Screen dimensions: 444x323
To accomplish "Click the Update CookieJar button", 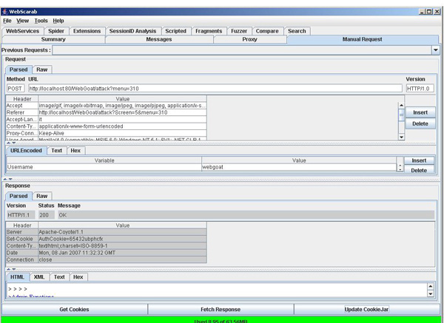I will [367, 310].
